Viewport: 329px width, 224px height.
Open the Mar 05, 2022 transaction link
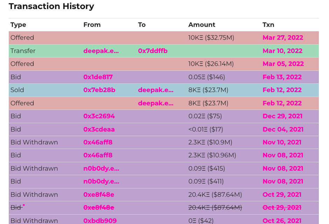283,64
